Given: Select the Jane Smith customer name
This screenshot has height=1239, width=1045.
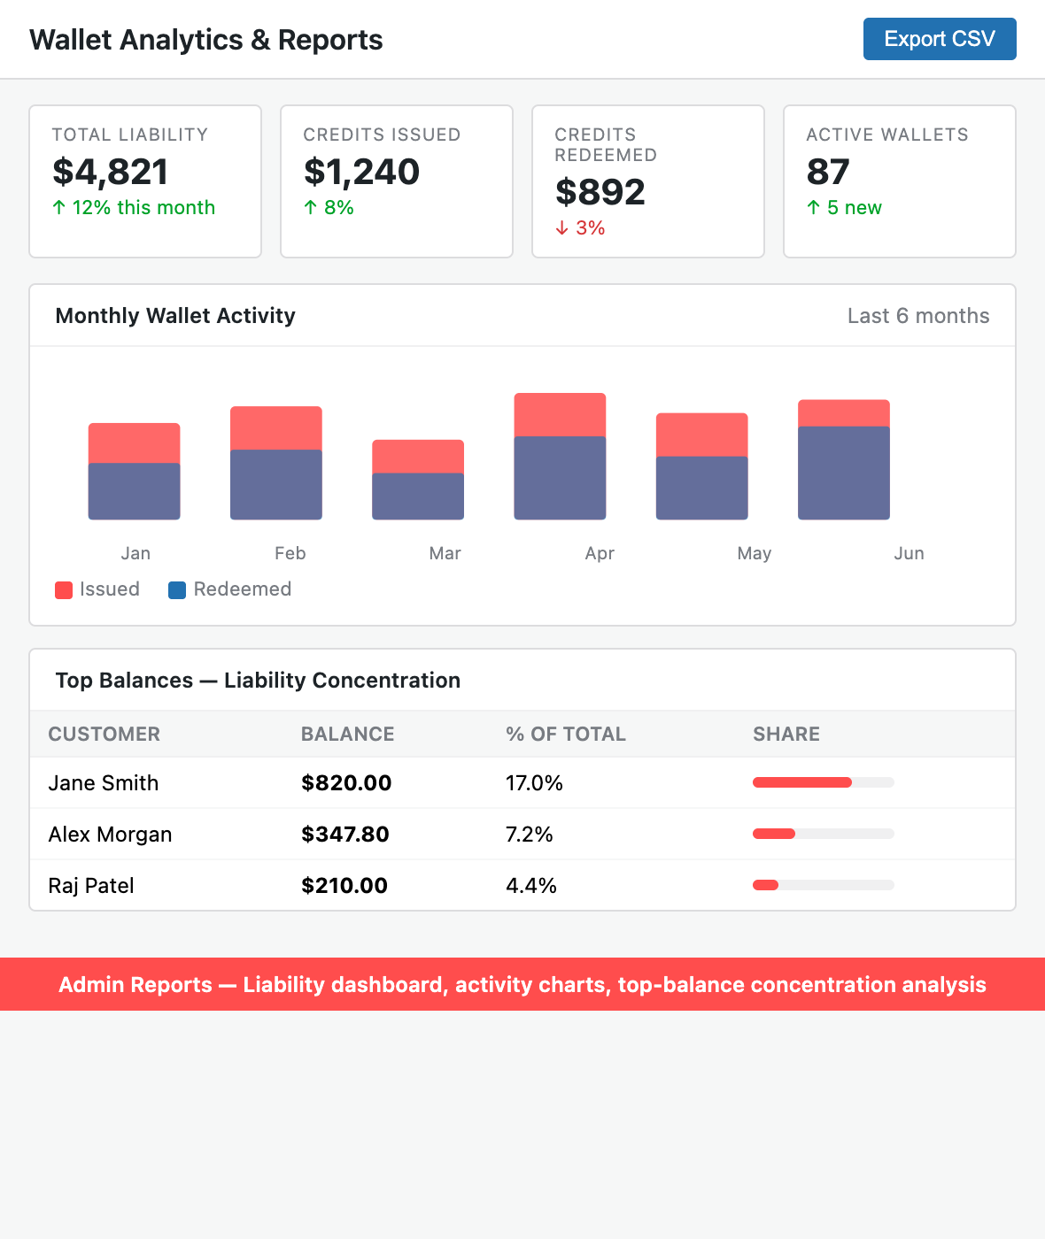Looking at the screenshot, I should tap(104, 783).
